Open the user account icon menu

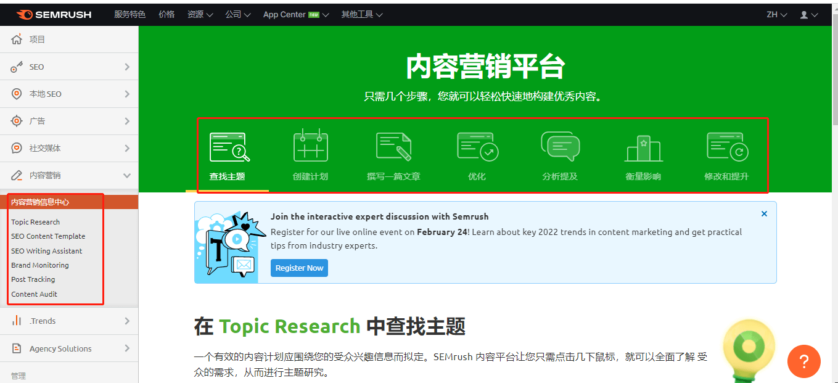[x=809, y=14]
